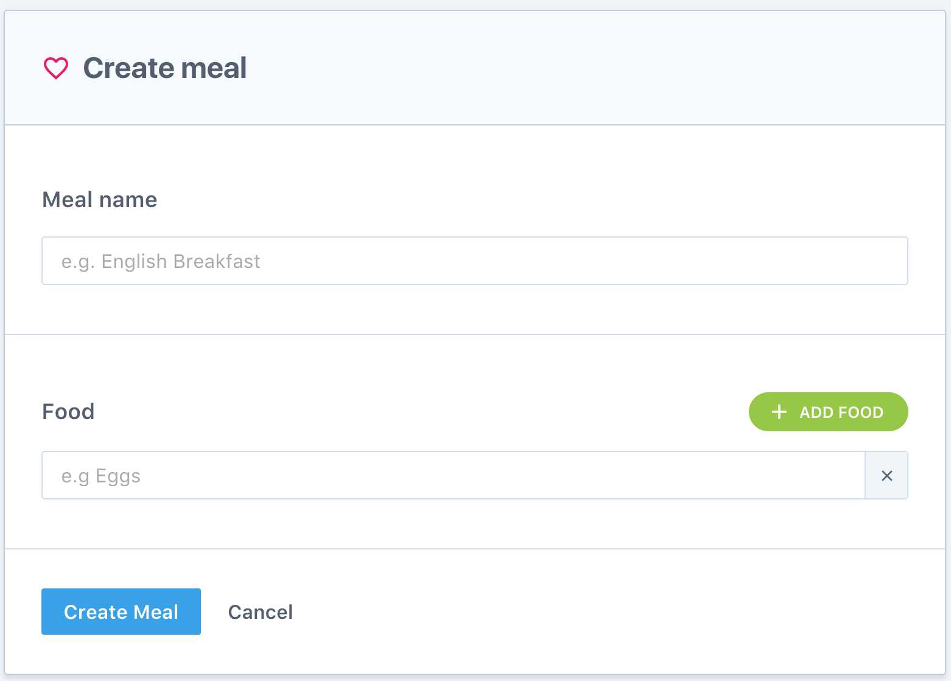Delete the Eggs food entry
Viewport: 951px width, 681px height.
[886, 476]
